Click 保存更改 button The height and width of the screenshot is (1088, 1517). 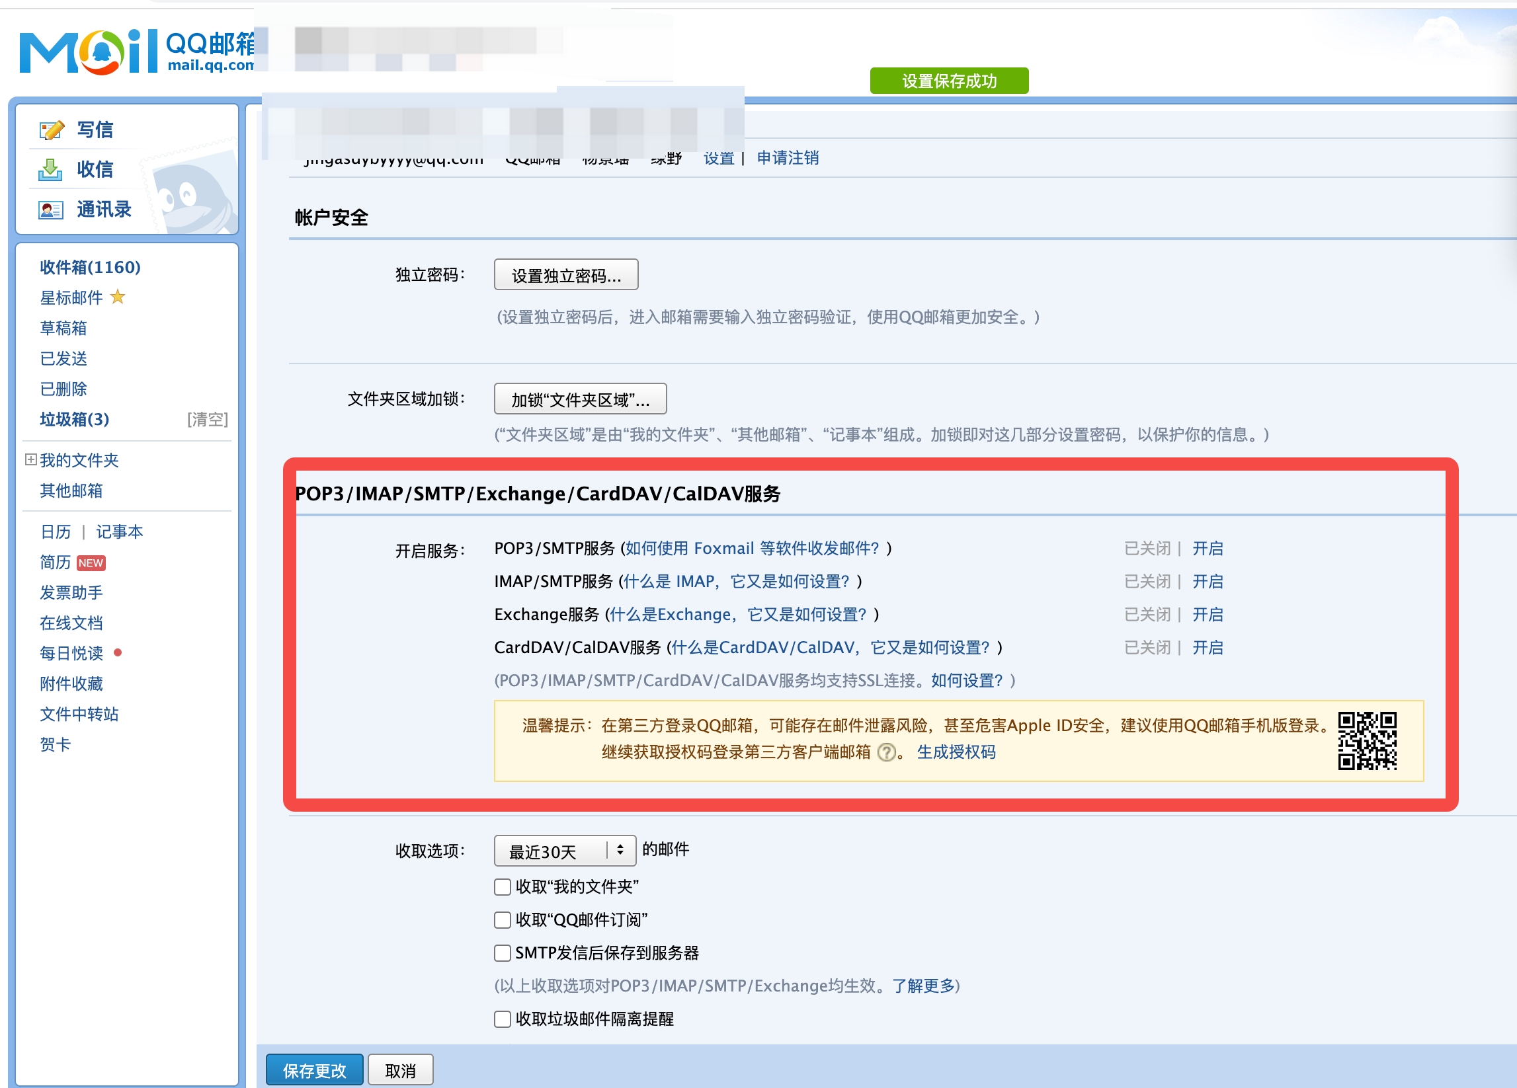314,1071
